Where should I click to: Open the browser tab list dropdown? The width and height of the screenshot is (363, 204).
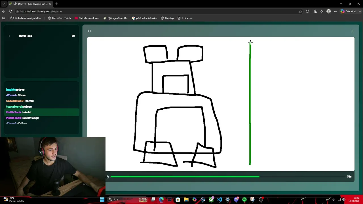tap(4, 4)
